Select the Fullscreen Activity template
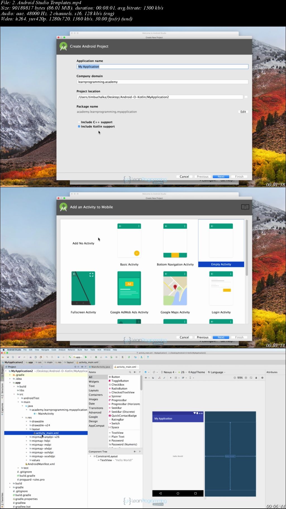Image resolution: width=286 pixels, height=509 pixels. coord(83,293)
